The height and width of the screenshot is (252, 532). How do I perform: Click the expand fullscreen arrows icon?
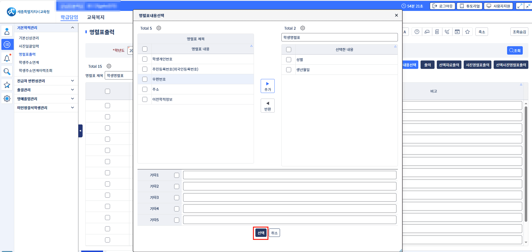(x=520, y=6)
